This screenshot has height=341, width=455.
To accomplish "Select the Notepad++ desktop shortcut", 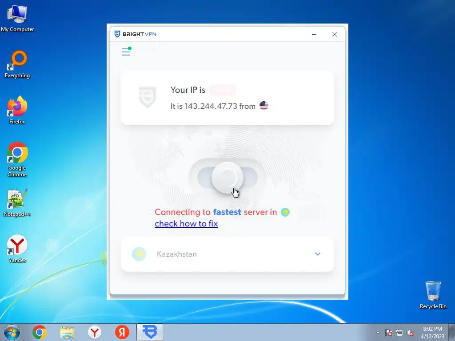I will point(17,202).
